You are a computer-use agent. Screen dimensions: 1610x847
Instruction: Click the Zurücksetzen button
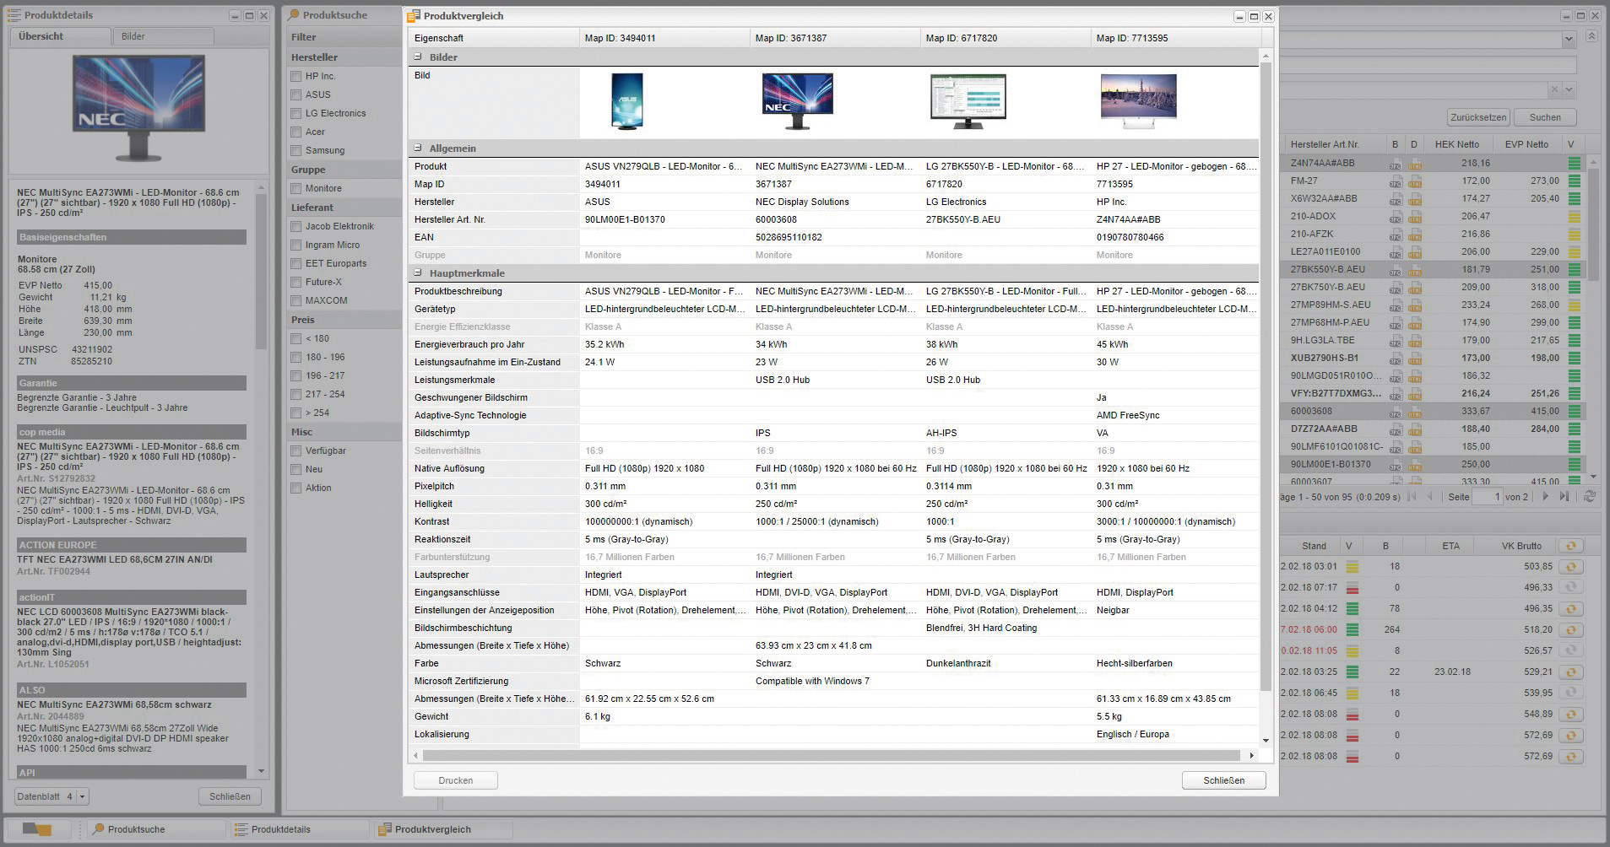[x=1478, y=117]
